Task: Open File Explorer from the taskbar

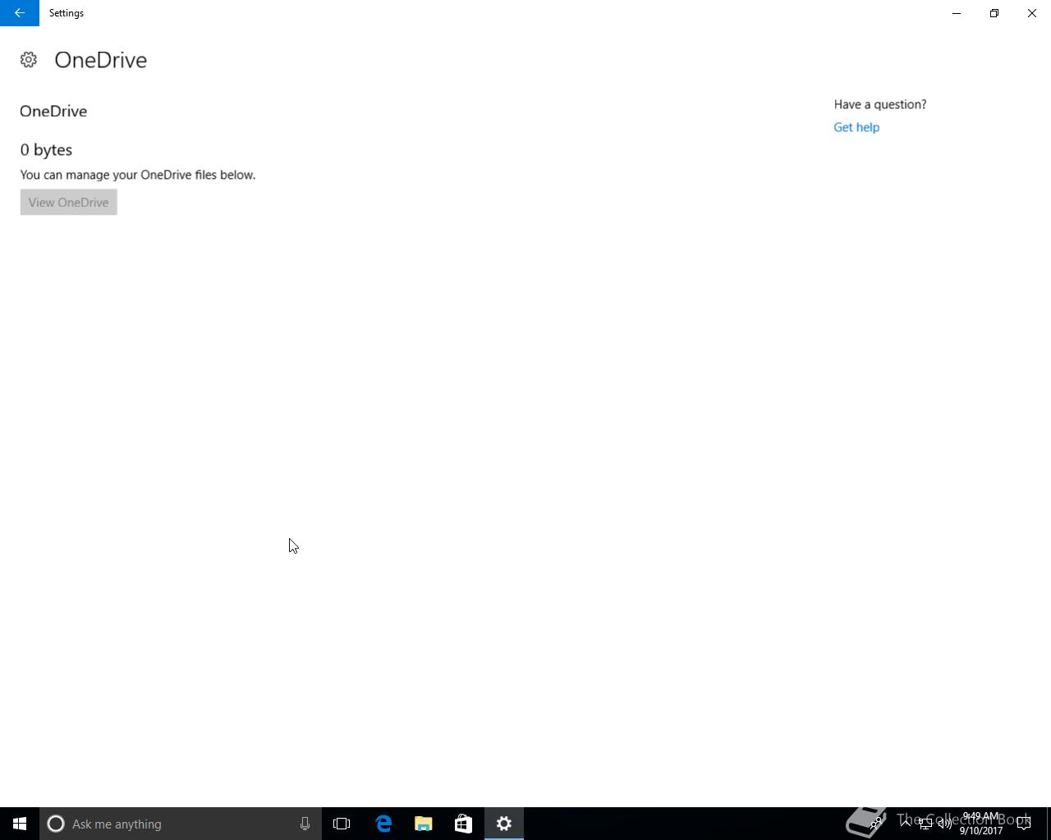Action: [424, 824]
